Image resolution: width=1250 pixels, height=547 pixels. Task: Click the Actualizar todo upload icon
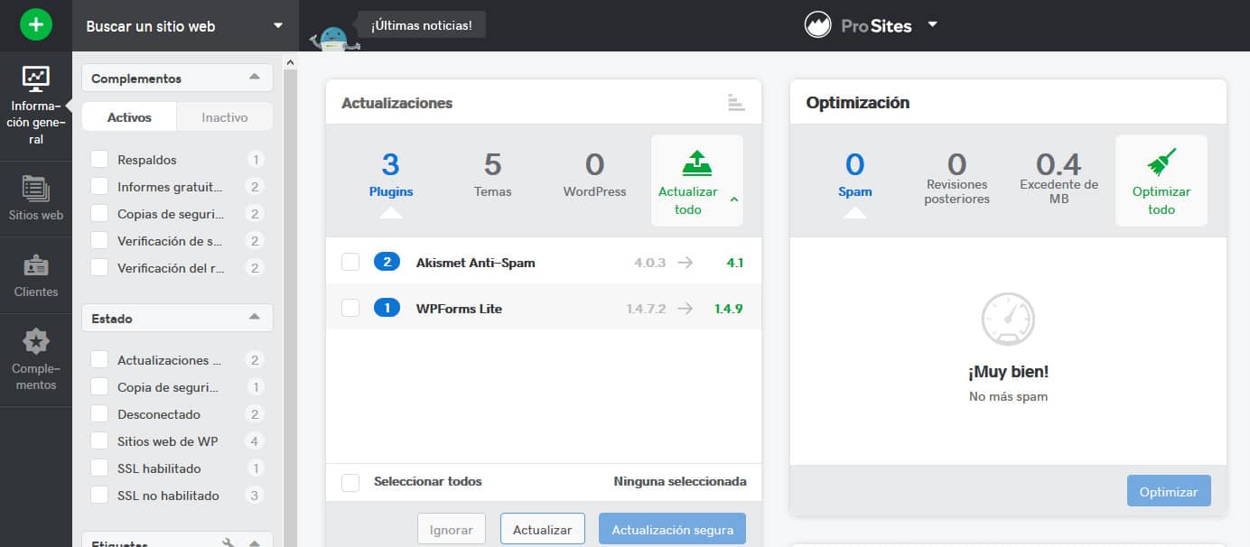point(696,162)
